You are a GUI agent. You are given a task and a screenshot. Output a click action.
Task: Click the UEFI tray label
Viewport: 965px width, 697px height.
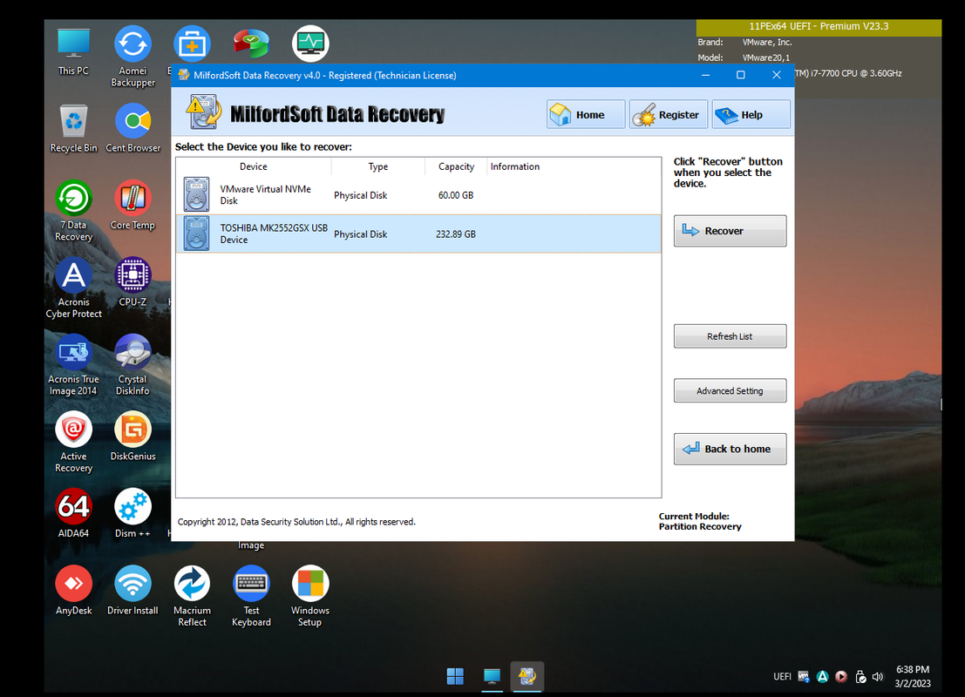pos(782,677)
